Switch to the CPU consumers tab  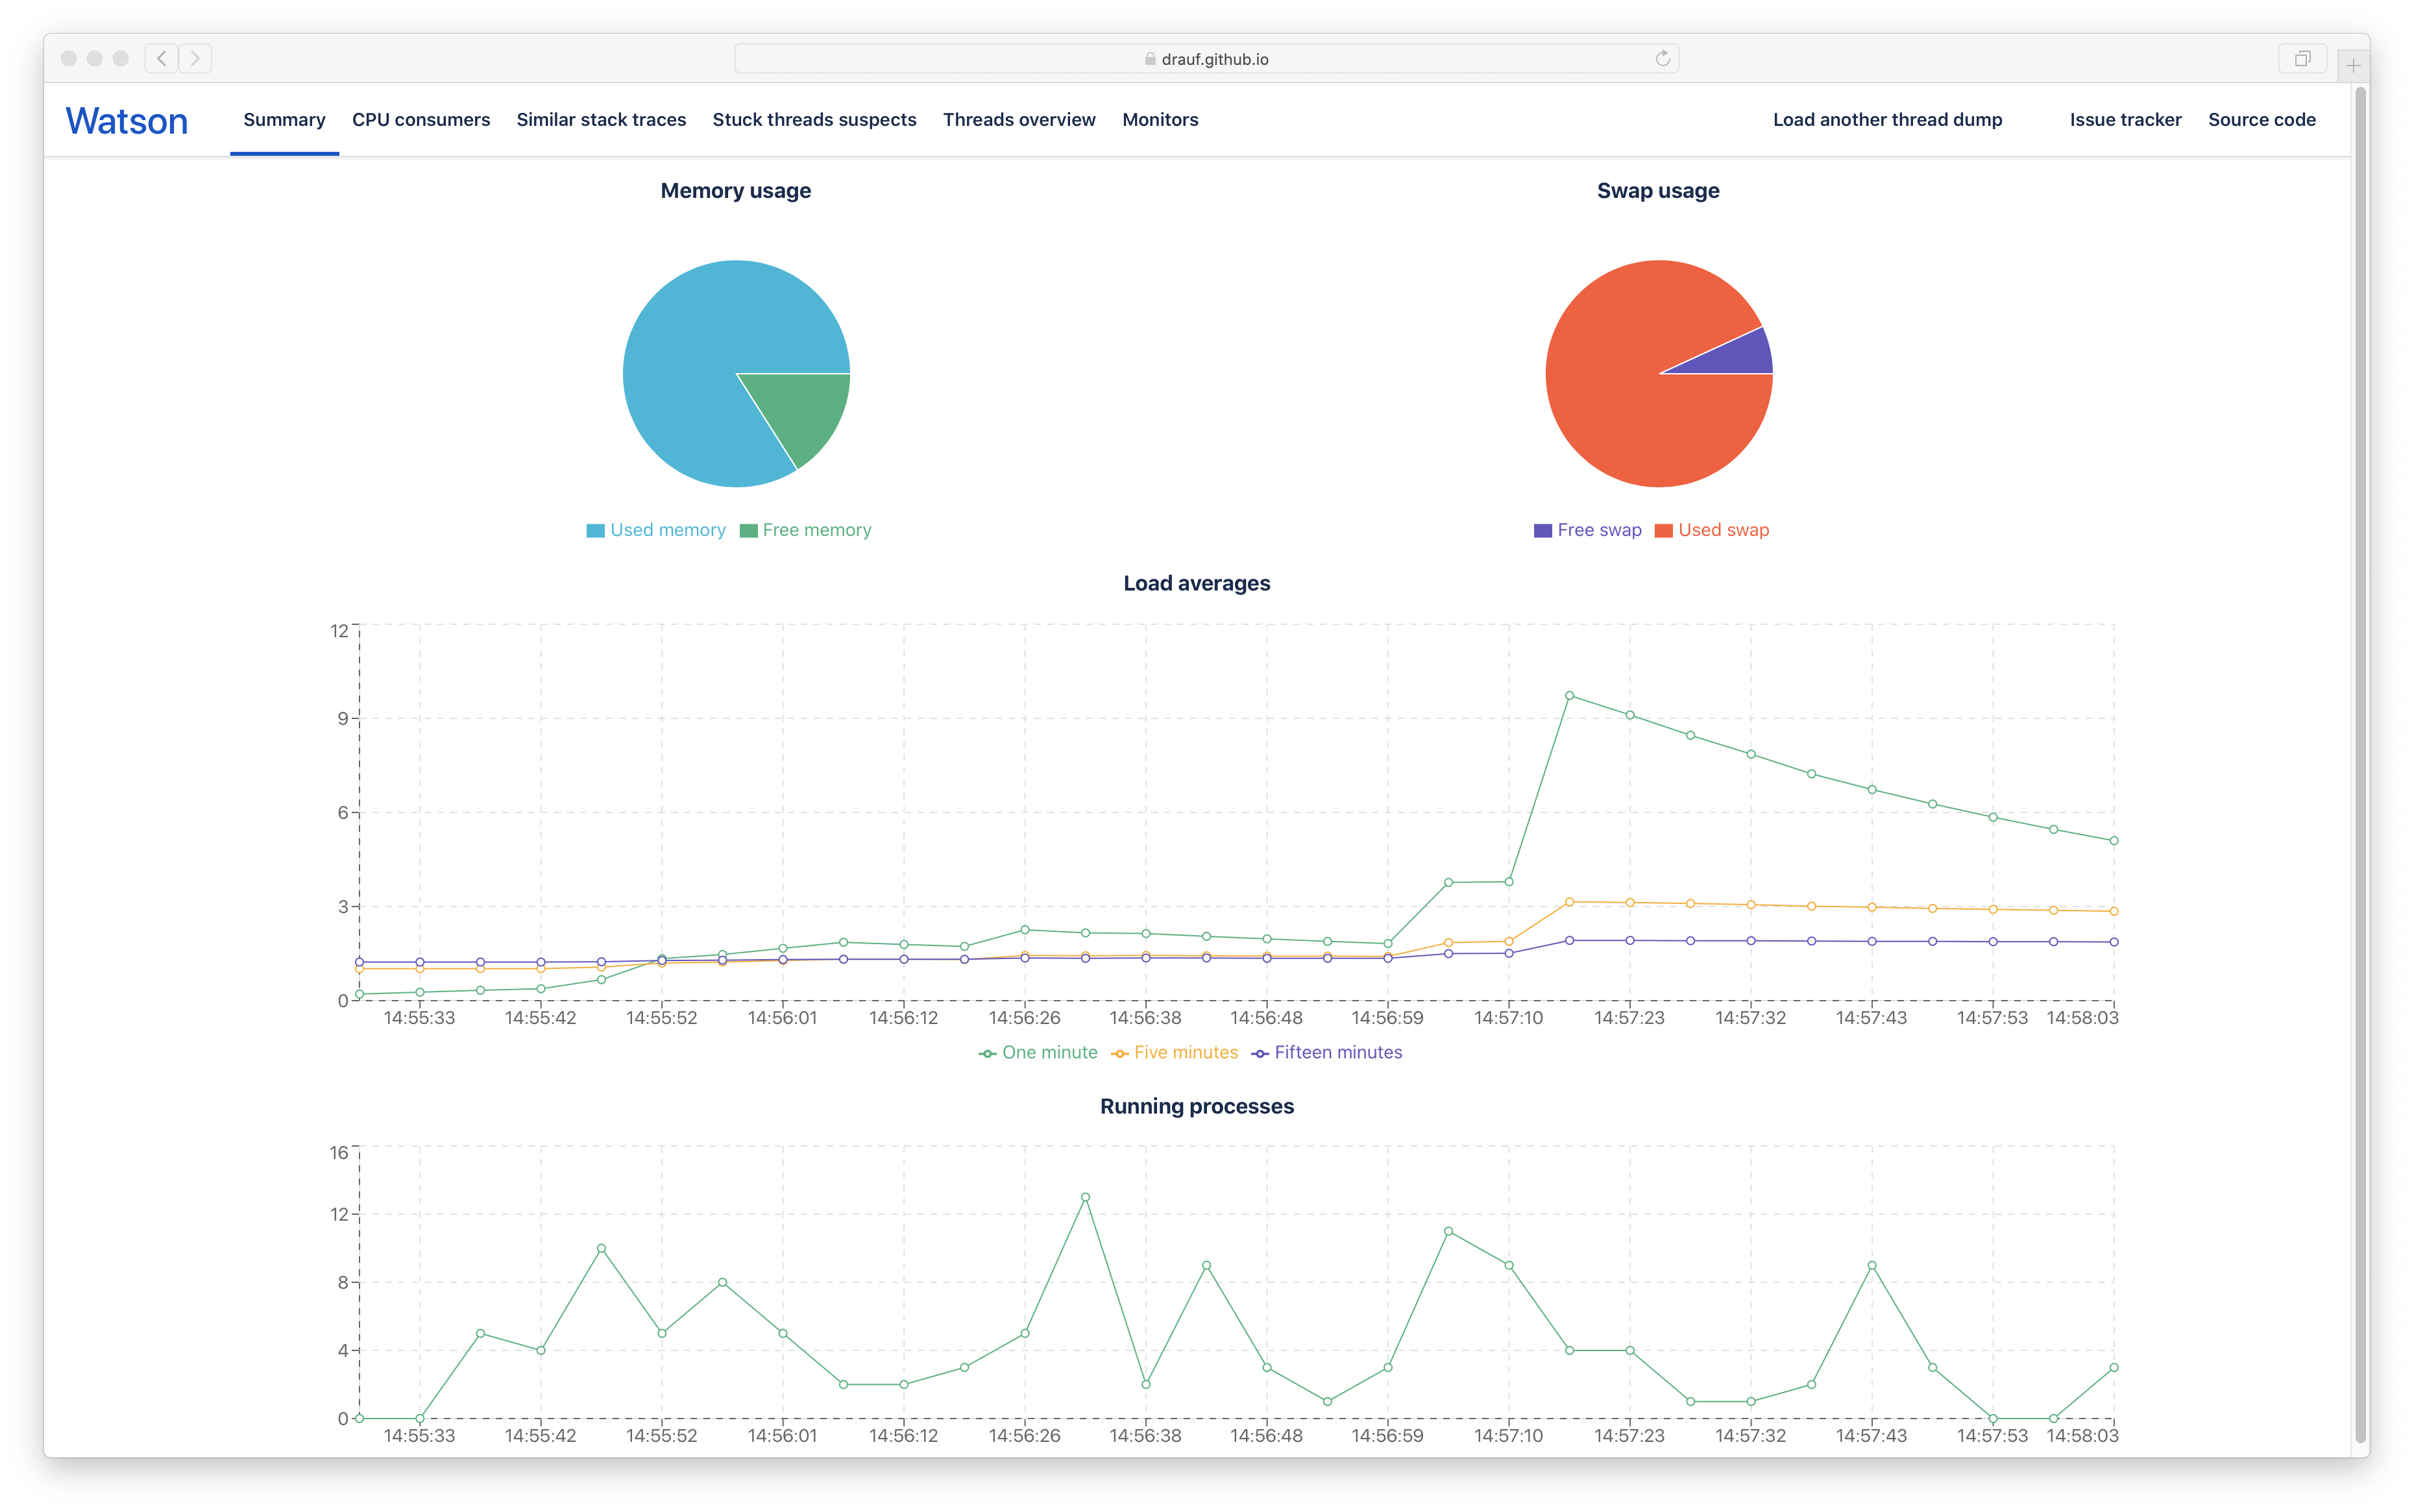421,120
